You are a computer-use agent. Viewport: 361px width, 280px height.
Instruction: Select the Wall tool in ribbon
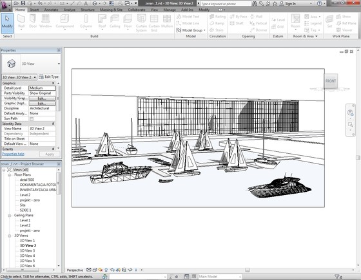pyautogui.click(x=21, y=21)
